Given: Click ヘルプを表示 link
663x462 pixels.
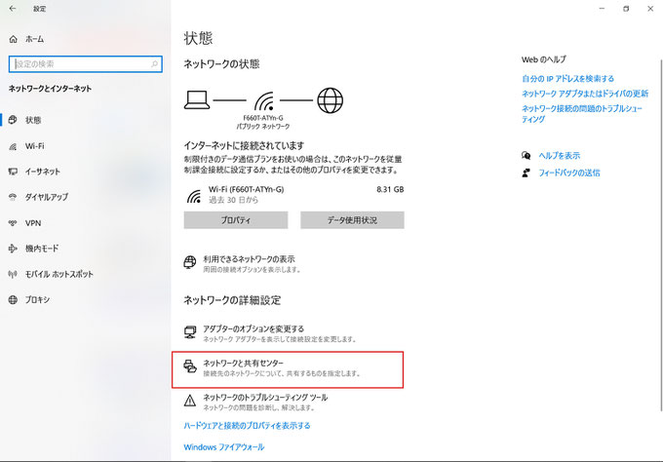Looking at the screenshot, I should click(x=560, y=156).
